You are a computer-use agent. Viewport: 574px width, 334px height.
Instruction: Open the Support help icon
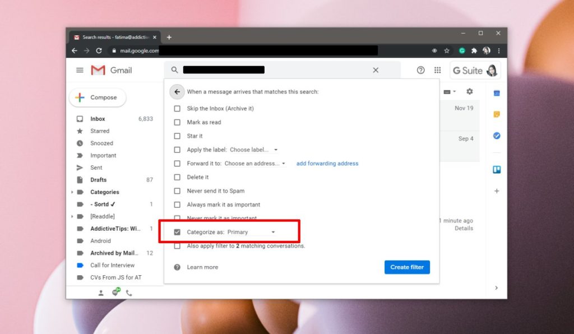[420, 69]
